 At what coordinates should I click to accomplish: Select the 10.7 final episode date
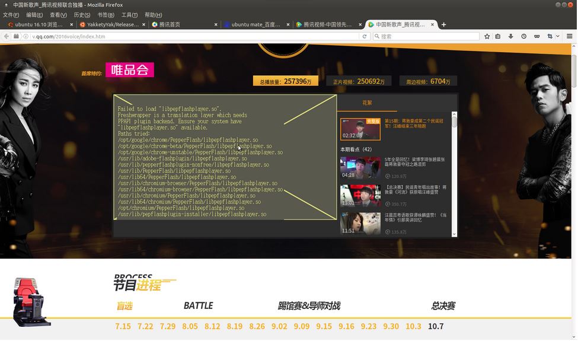pos(436,326)
